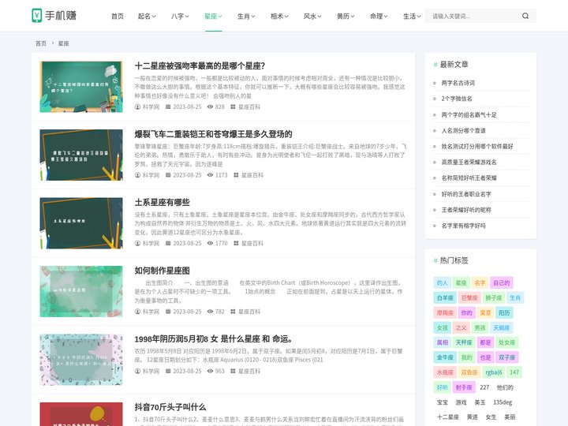Click 星座百科 category under 土系星座有哪些

coord(252,244)
